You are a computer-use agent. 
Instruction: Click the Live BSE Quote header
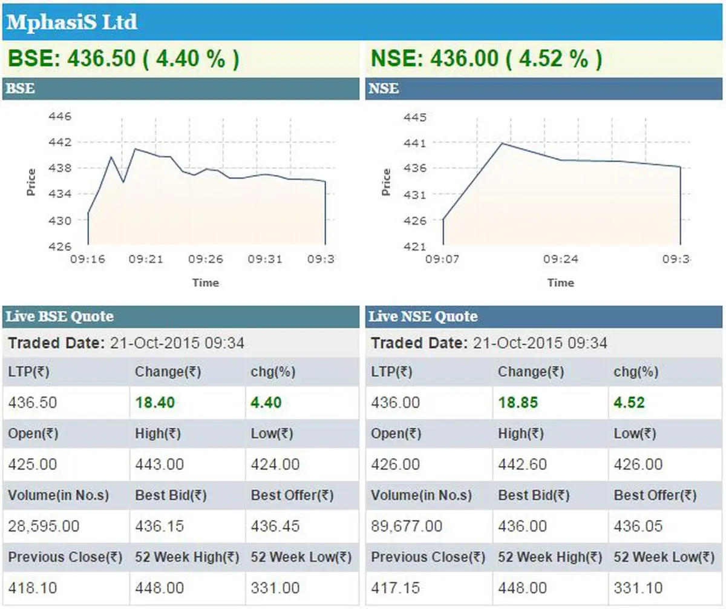(x=181, y=317)
